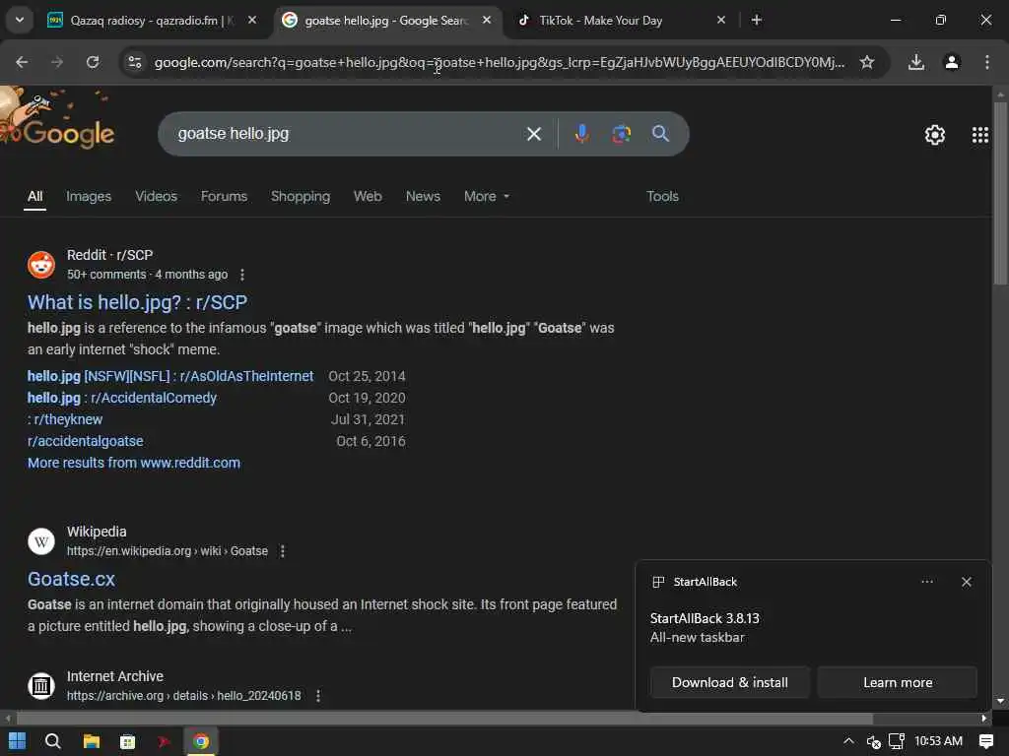Clear the search box with the X icon
Screen dimensions: 1009x756
click(533, 134)
